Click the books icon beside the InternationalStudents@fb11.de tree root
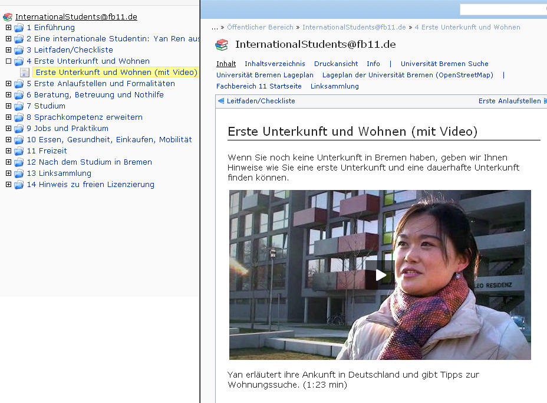The image size is (547, 403). tap(8, 17)
